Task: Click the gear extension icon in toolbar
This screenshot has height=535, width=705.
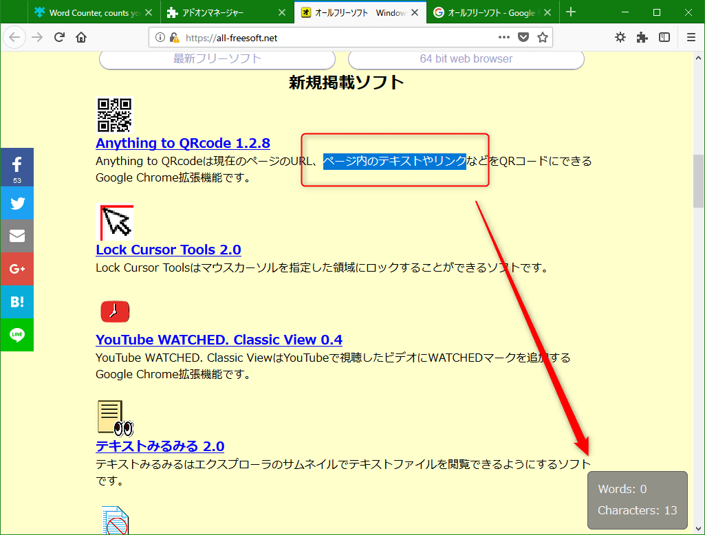Action: [620, 37]
